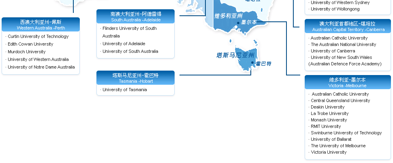Click Australian Defence Force Academy text
The width and height of the screenshot is (393, 163).
tap(345, 64)
